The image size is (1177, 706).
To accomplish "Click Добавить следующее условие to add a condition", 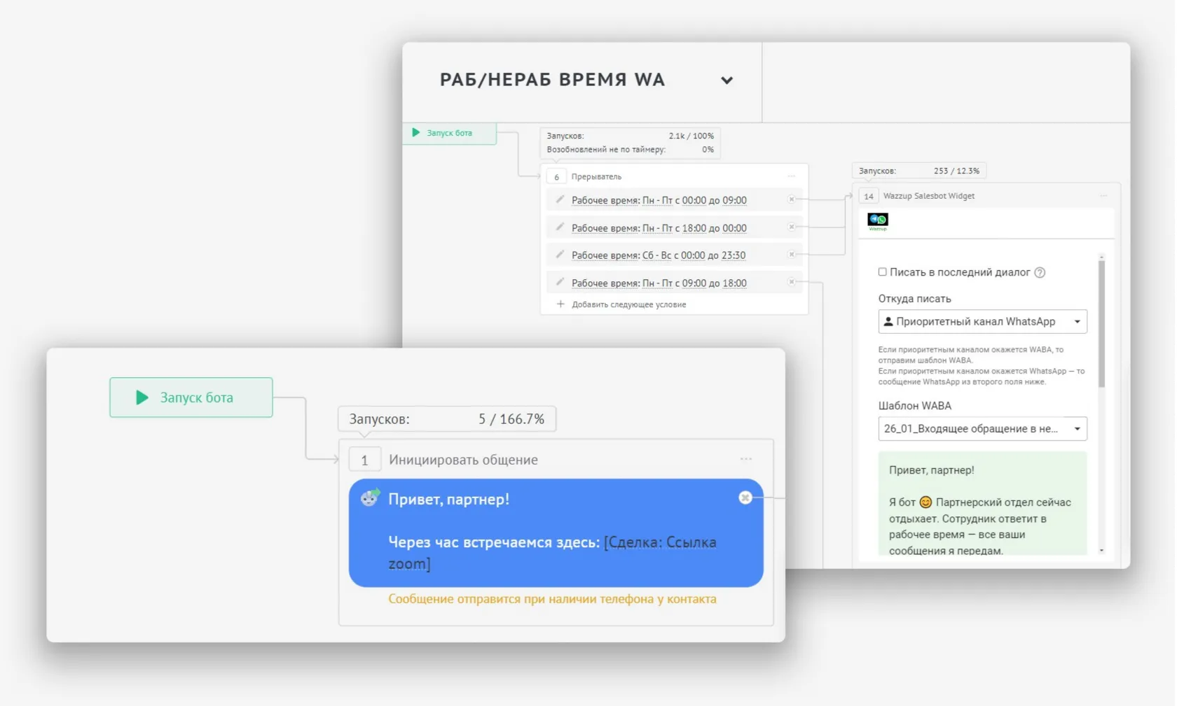I will point(628,304).
